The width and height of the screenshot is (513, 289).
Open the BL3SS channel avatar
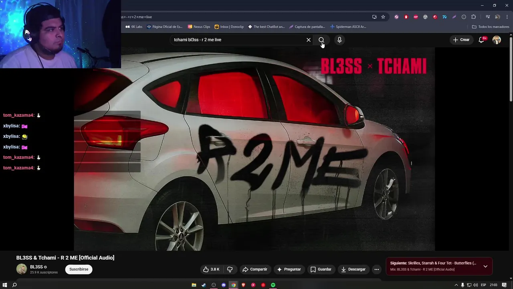pyautogui.click(x=22, y=269)
